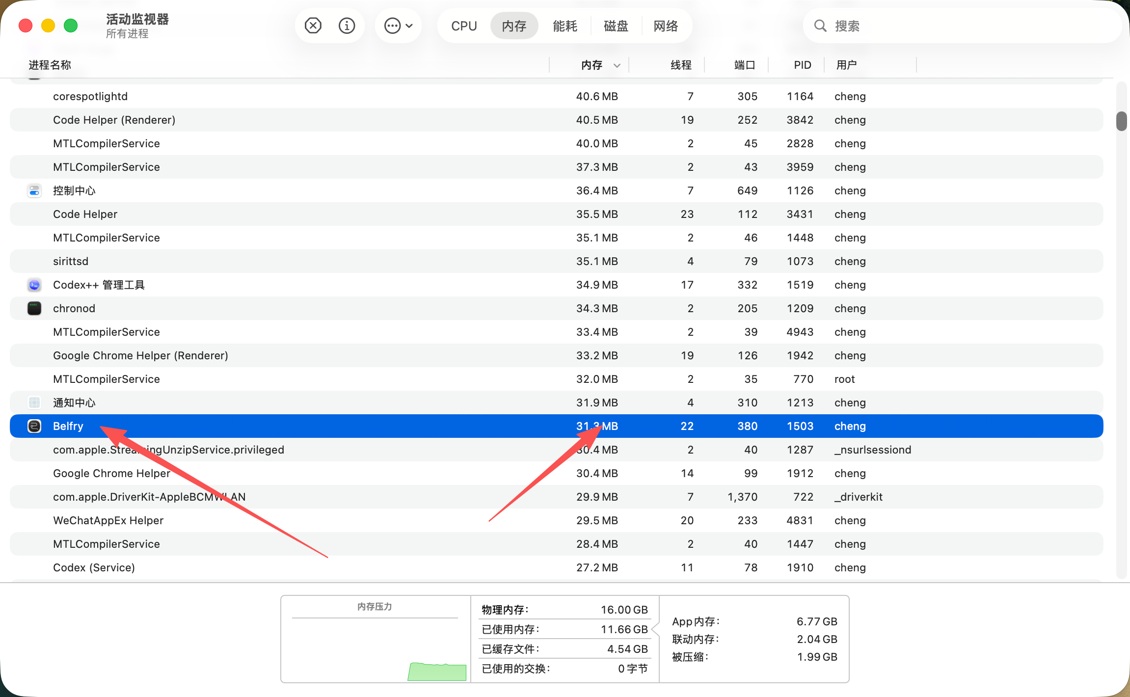Click the _driverkit user cell
The image size is (1130, 697).
click(859, 497)
